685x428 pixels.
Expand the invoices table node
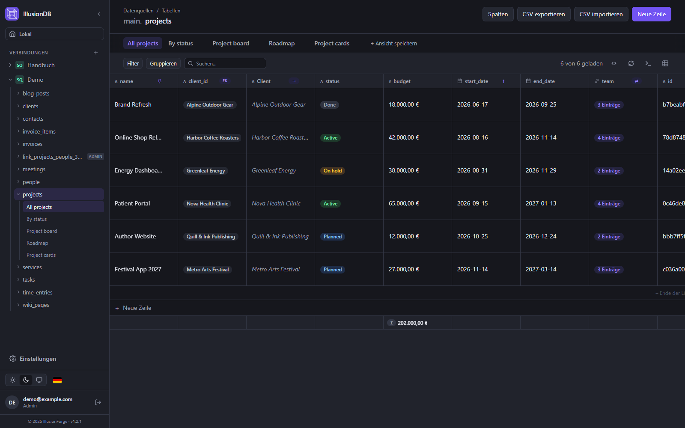[18, 144]
